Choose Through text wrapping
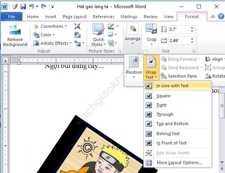This screenshot has width=225, height=173. tap(178, 114)
